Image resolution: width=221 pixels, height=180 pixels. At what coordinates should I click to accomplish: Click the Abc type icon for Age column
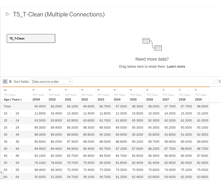(x=5, y=90)
